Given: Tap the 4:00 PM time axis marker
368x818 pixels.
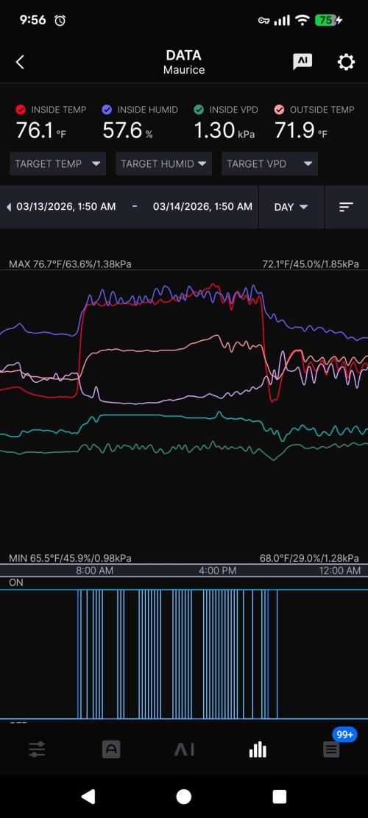Looking at the screenshot, I should pyautogui.click(x=217, y=571).
